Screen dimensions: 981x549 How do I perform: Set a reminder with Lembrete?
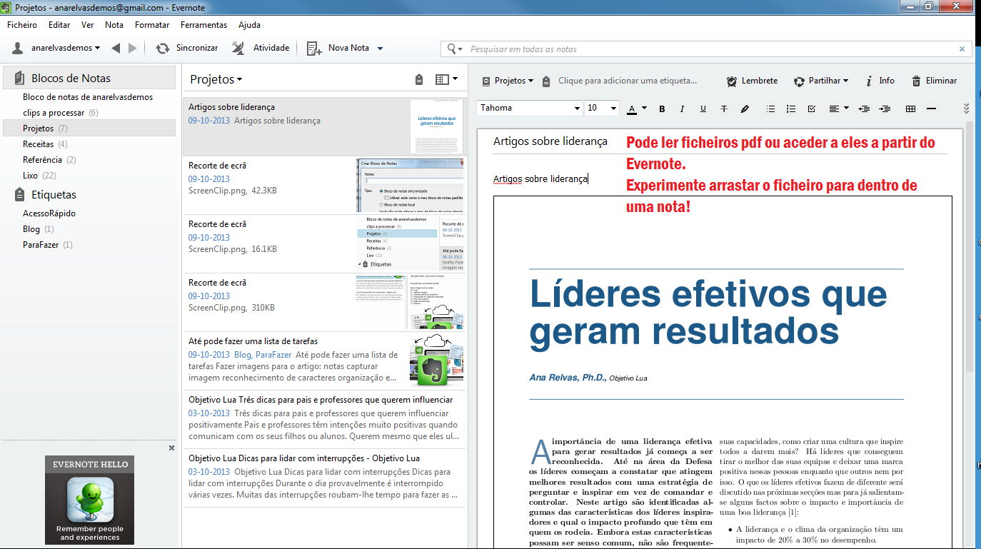[752, 81]
